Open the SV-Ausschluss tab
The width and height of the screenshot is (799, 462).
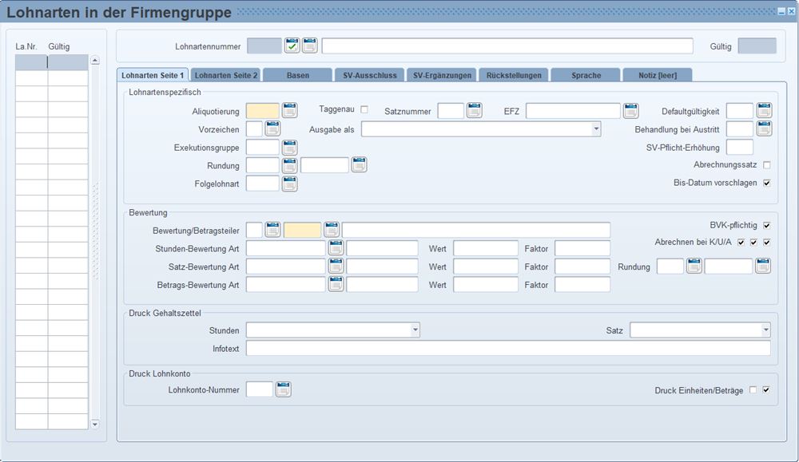coord(369,75)
